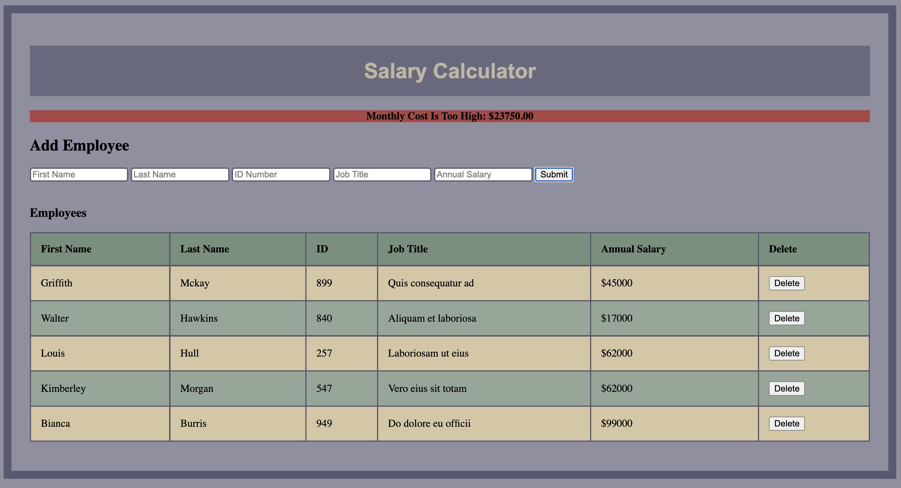Delete the employee Walter Hawkins
The width and height of the screenshot is (901, 488).
pos(786,318)
